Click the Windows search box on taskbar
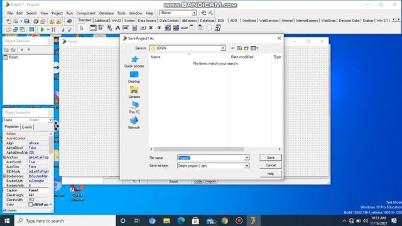 (65, 220)
